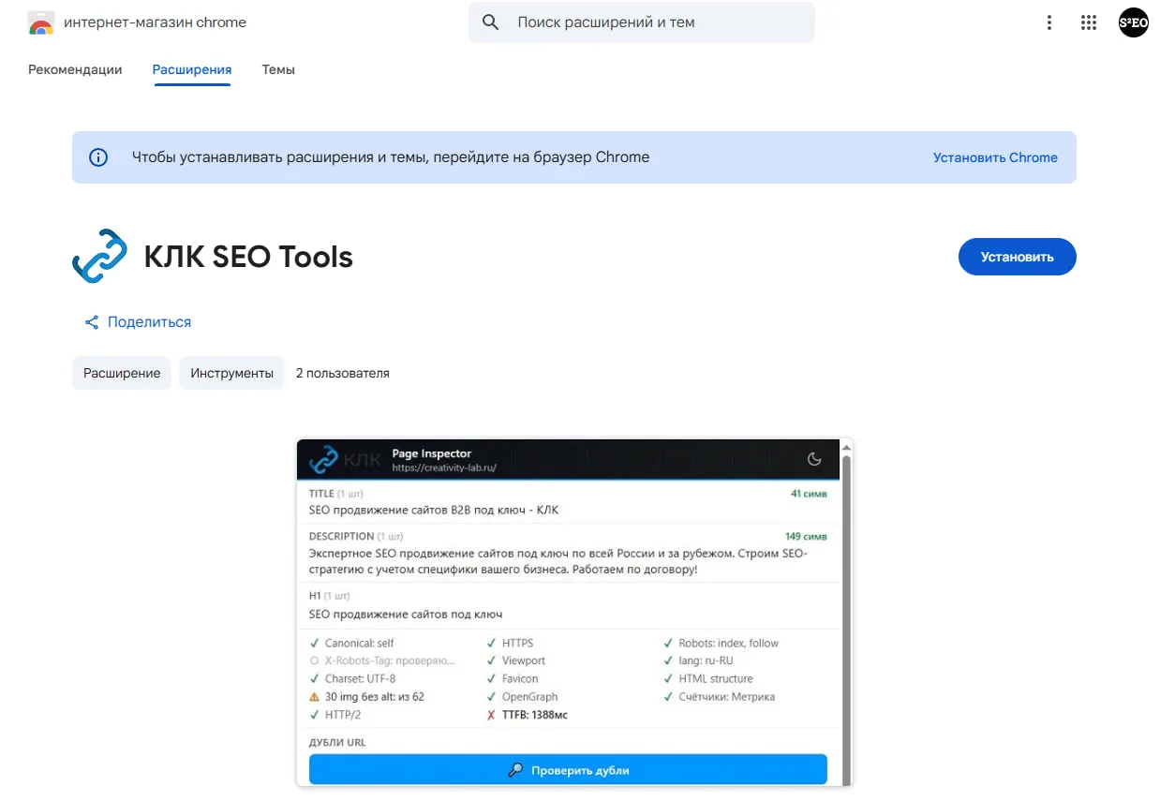This screenshot has height=801, width=1160.
Task: Click the H1 section label
Action: pos(315,596)
